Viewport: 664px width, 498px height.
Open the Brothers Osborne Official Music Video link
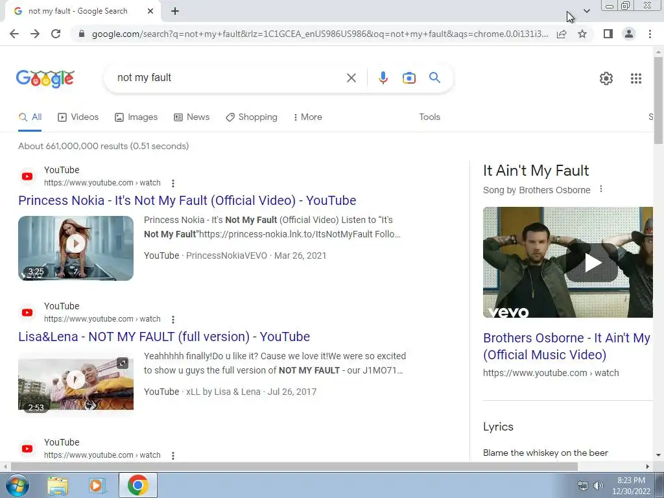click(567, 346)
